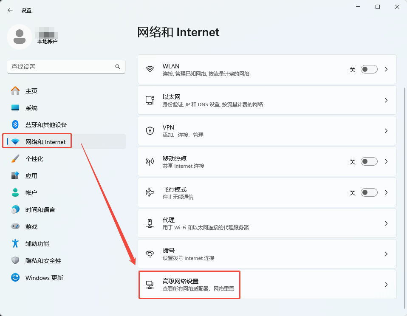Click the dial-up (拨号) title text
Screen dimensions: 407x316
169,251
